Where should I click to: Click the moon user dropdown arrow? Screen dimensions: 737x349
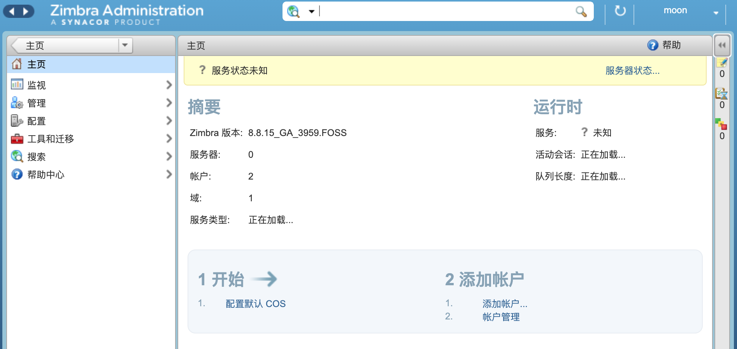point(716,13)
